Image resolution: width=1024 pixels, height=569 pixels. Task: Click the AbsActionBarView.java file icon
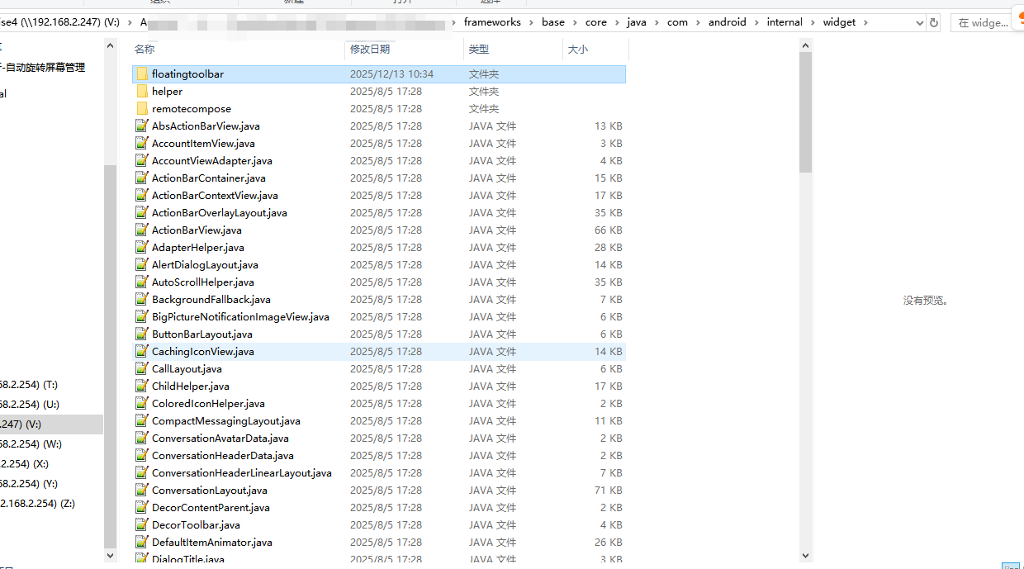[x=142, y=126]
